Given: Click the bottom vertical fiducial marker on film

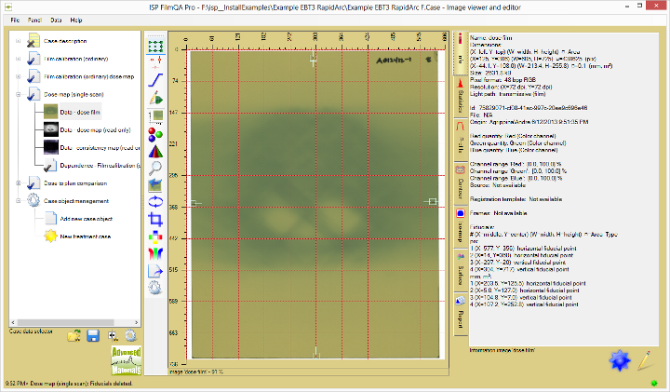Looking at the screenshot, I should point(315,352).
